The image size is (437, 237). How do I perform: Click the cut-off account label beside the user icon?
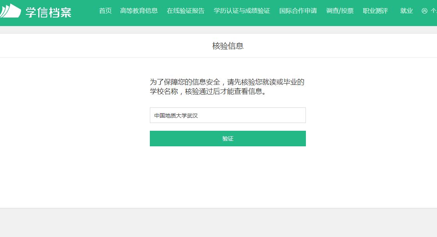tap(433, 11)
